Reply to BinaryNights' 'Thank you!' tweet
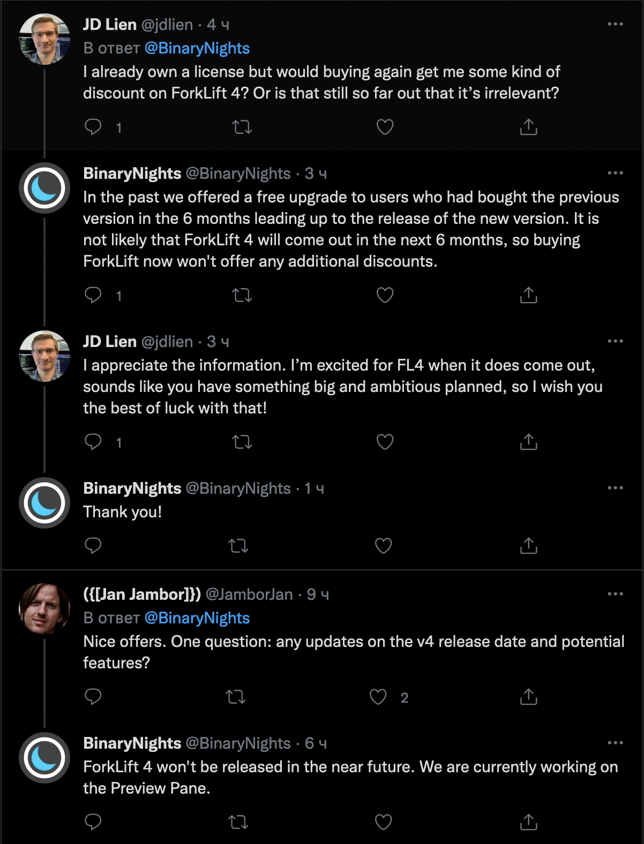Viewport: 644px width, 844px height. point(93,546)
